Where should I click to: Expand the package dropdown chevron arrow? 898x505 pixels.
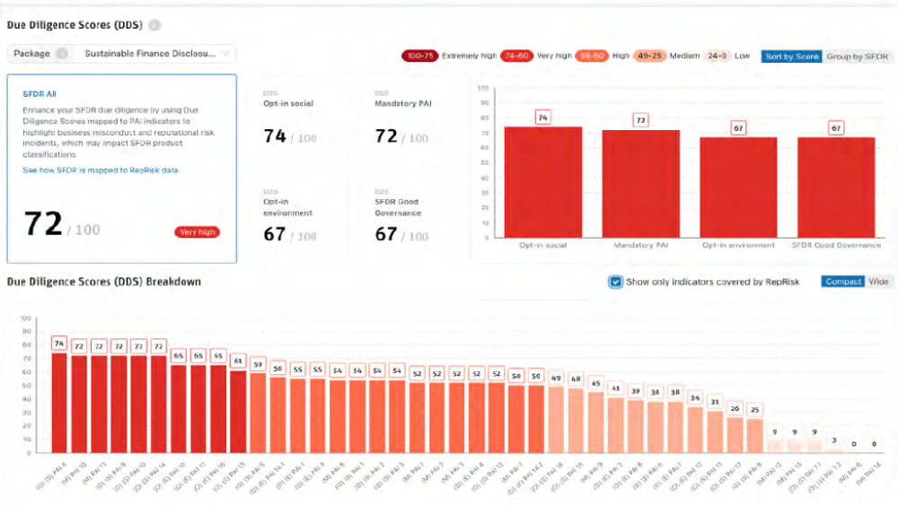(x=225, y=54)
